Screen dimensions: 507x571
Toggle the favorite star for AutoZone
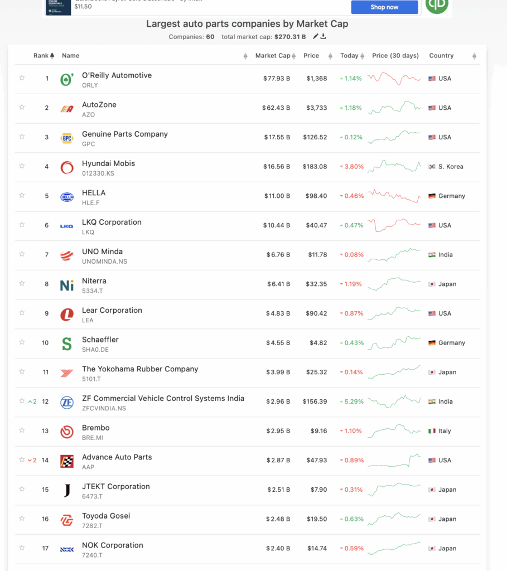point(22,107)
